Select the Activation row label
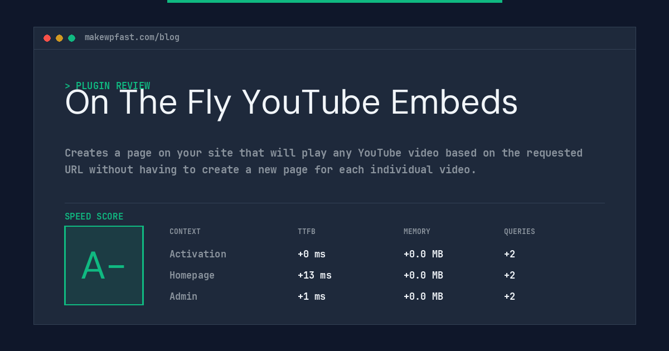Screen dimensions: 669x351 coord(198,254)
